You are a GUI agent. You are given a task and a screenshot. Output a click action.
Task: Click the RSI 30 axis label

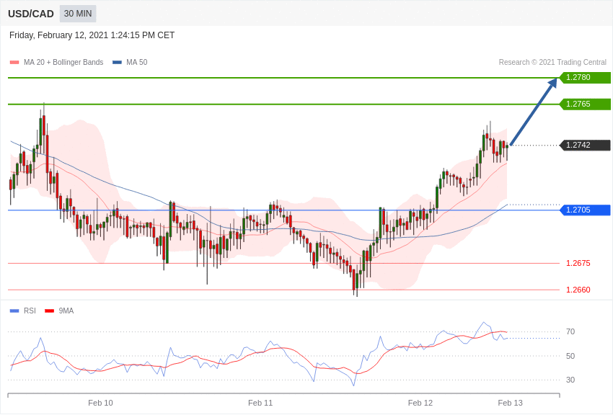(570, 380)
